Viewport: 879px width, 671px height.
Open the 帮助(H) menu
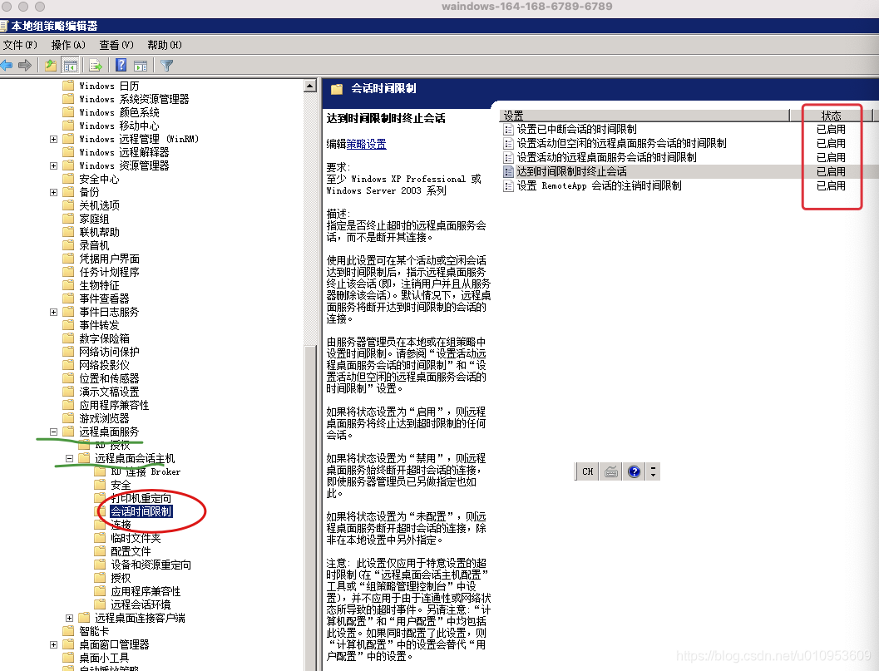(x=165, y=45)
